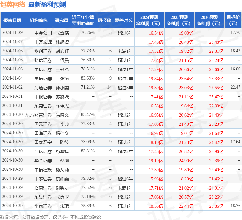This screenshot has height=220, width=242.
Task: Click 2025 profit value 19.64亿
Action: [186, 106]
